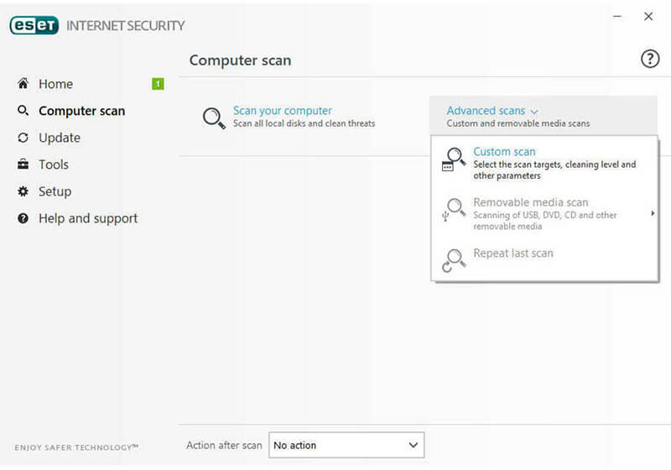671x470 pixels.
Task: Open help via the circled question mark
Action: click(x=650, y=59)
